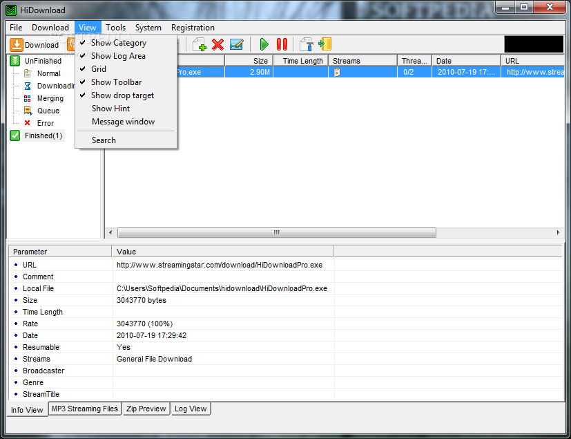Choose Search from the View menu
571x439 pixels.
(x=126, y=140)
